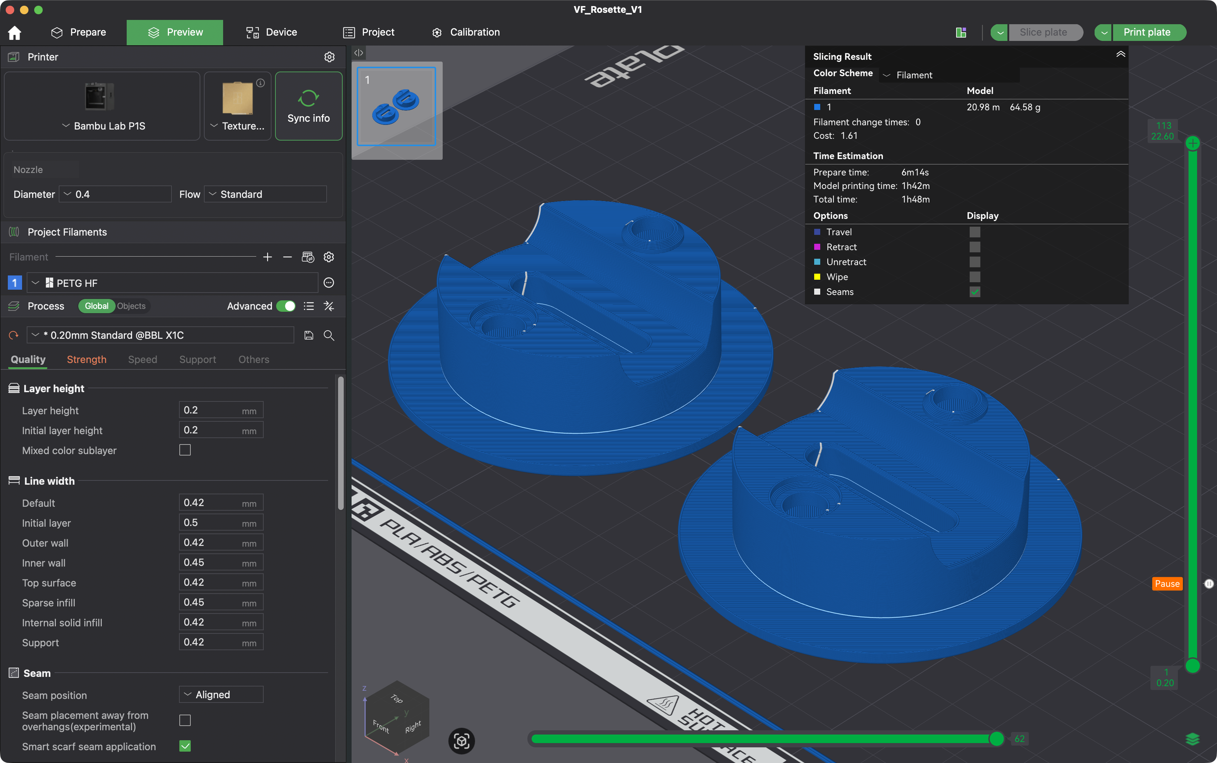The width and height of the screenshot is (1217, 763).
Task: Switch to the Prepare tab
Action: click(79, 32)
